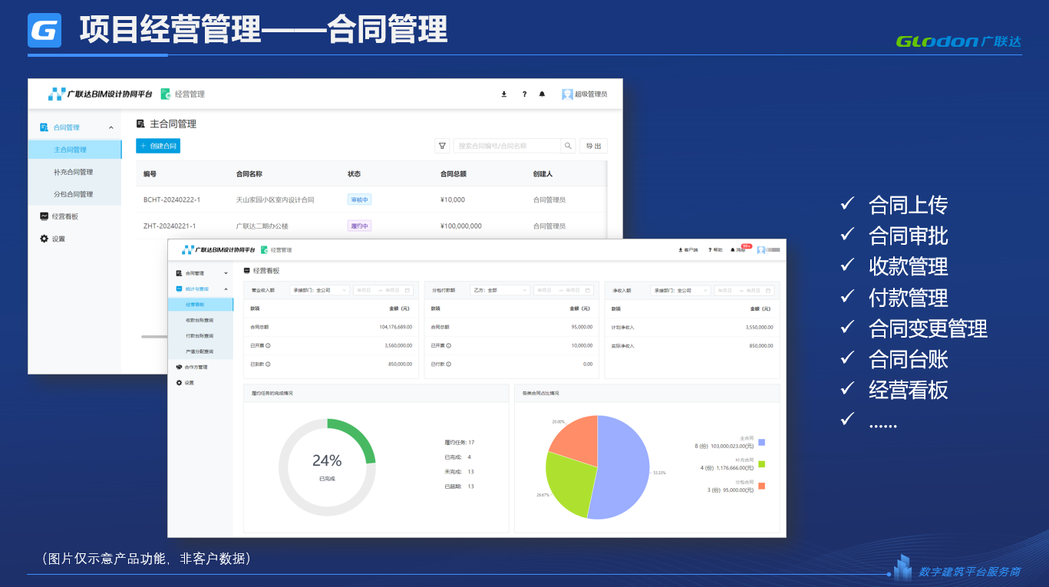Open 承接部门 dropdown in 营业收入额 panel
The image size is (1049, 587).
click(319, 291)
